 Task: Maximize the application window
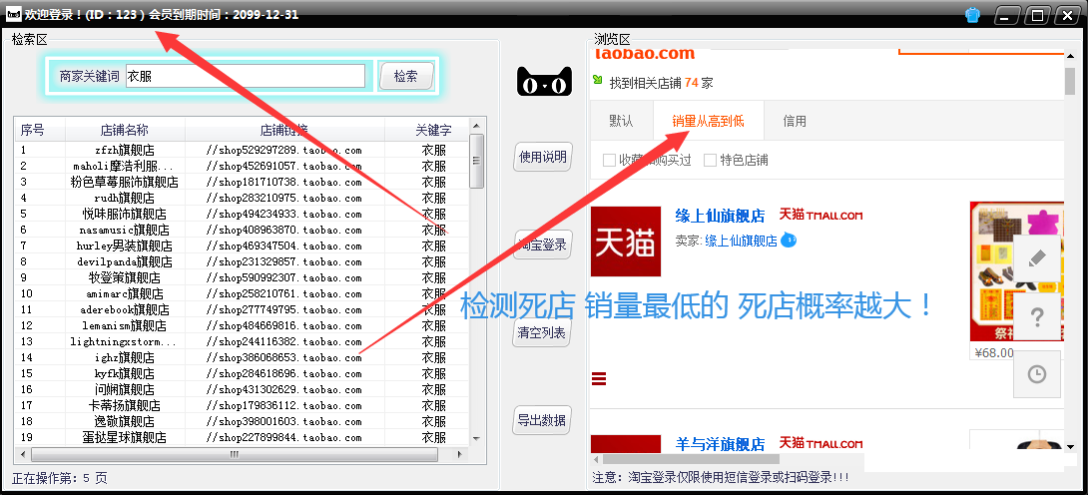coord(1037,15)
